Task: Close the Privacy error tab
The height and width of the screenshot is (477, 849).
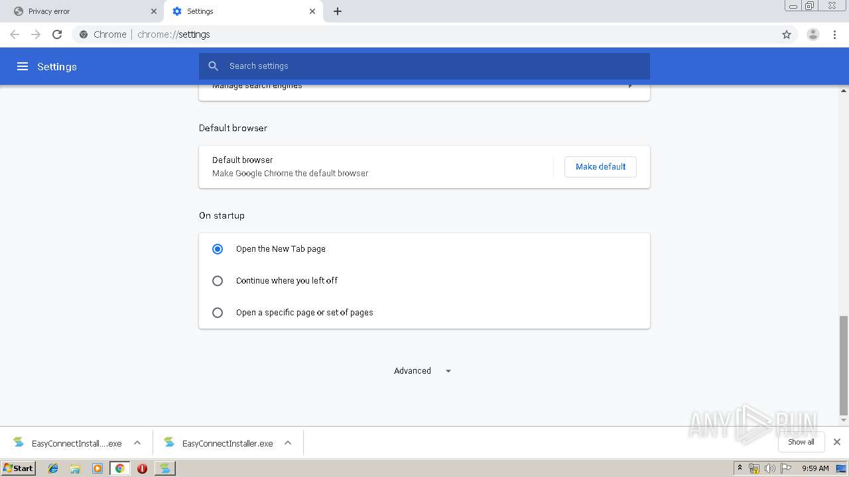Action: [x=153, y=11]
